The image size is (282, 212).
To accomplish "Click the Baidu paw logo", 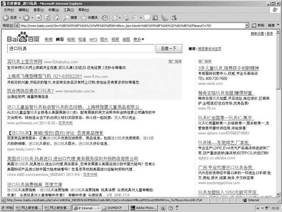I will (23, 37).
